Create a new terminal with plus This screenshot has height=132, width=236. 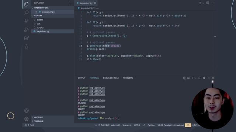point(192,78)
